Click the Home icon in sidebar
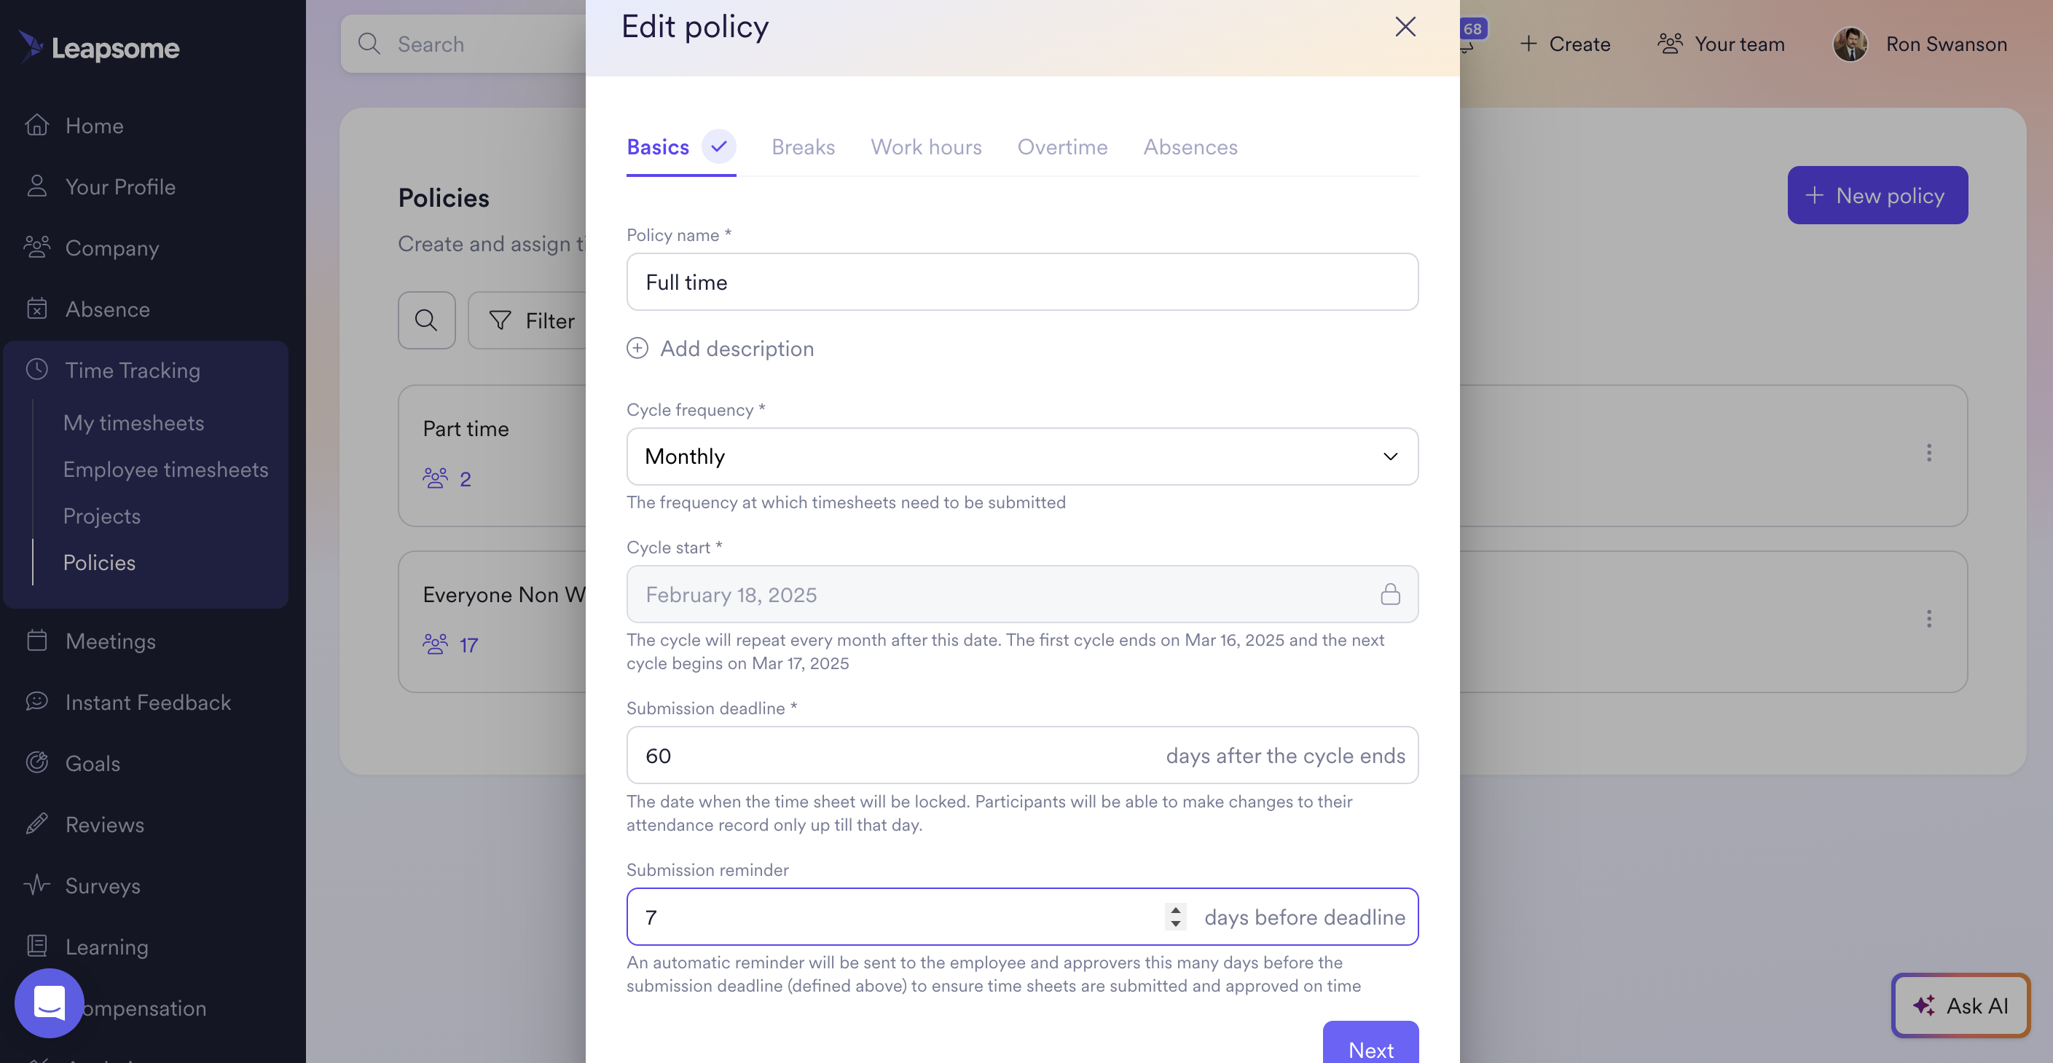This screenshot has height=1063, width=2053. [x=37, y=126]
